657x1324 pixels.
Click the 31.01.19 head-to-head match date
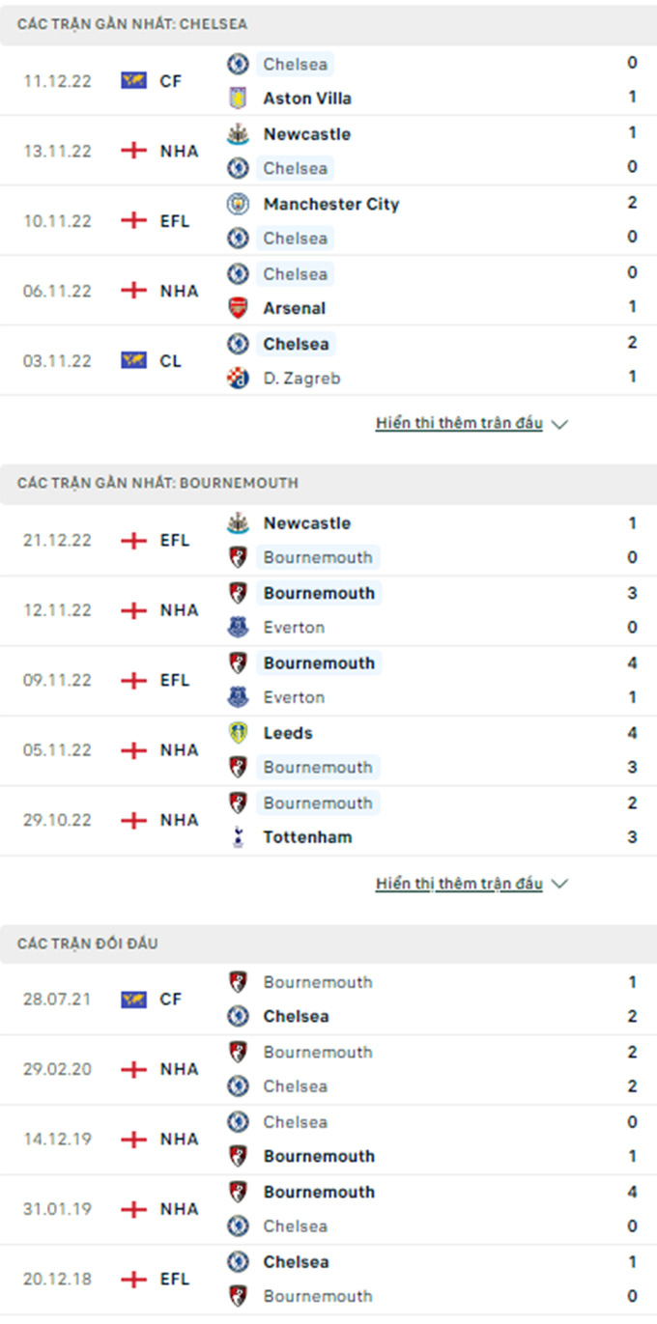pyautogui.click(x=58, y=1209)
